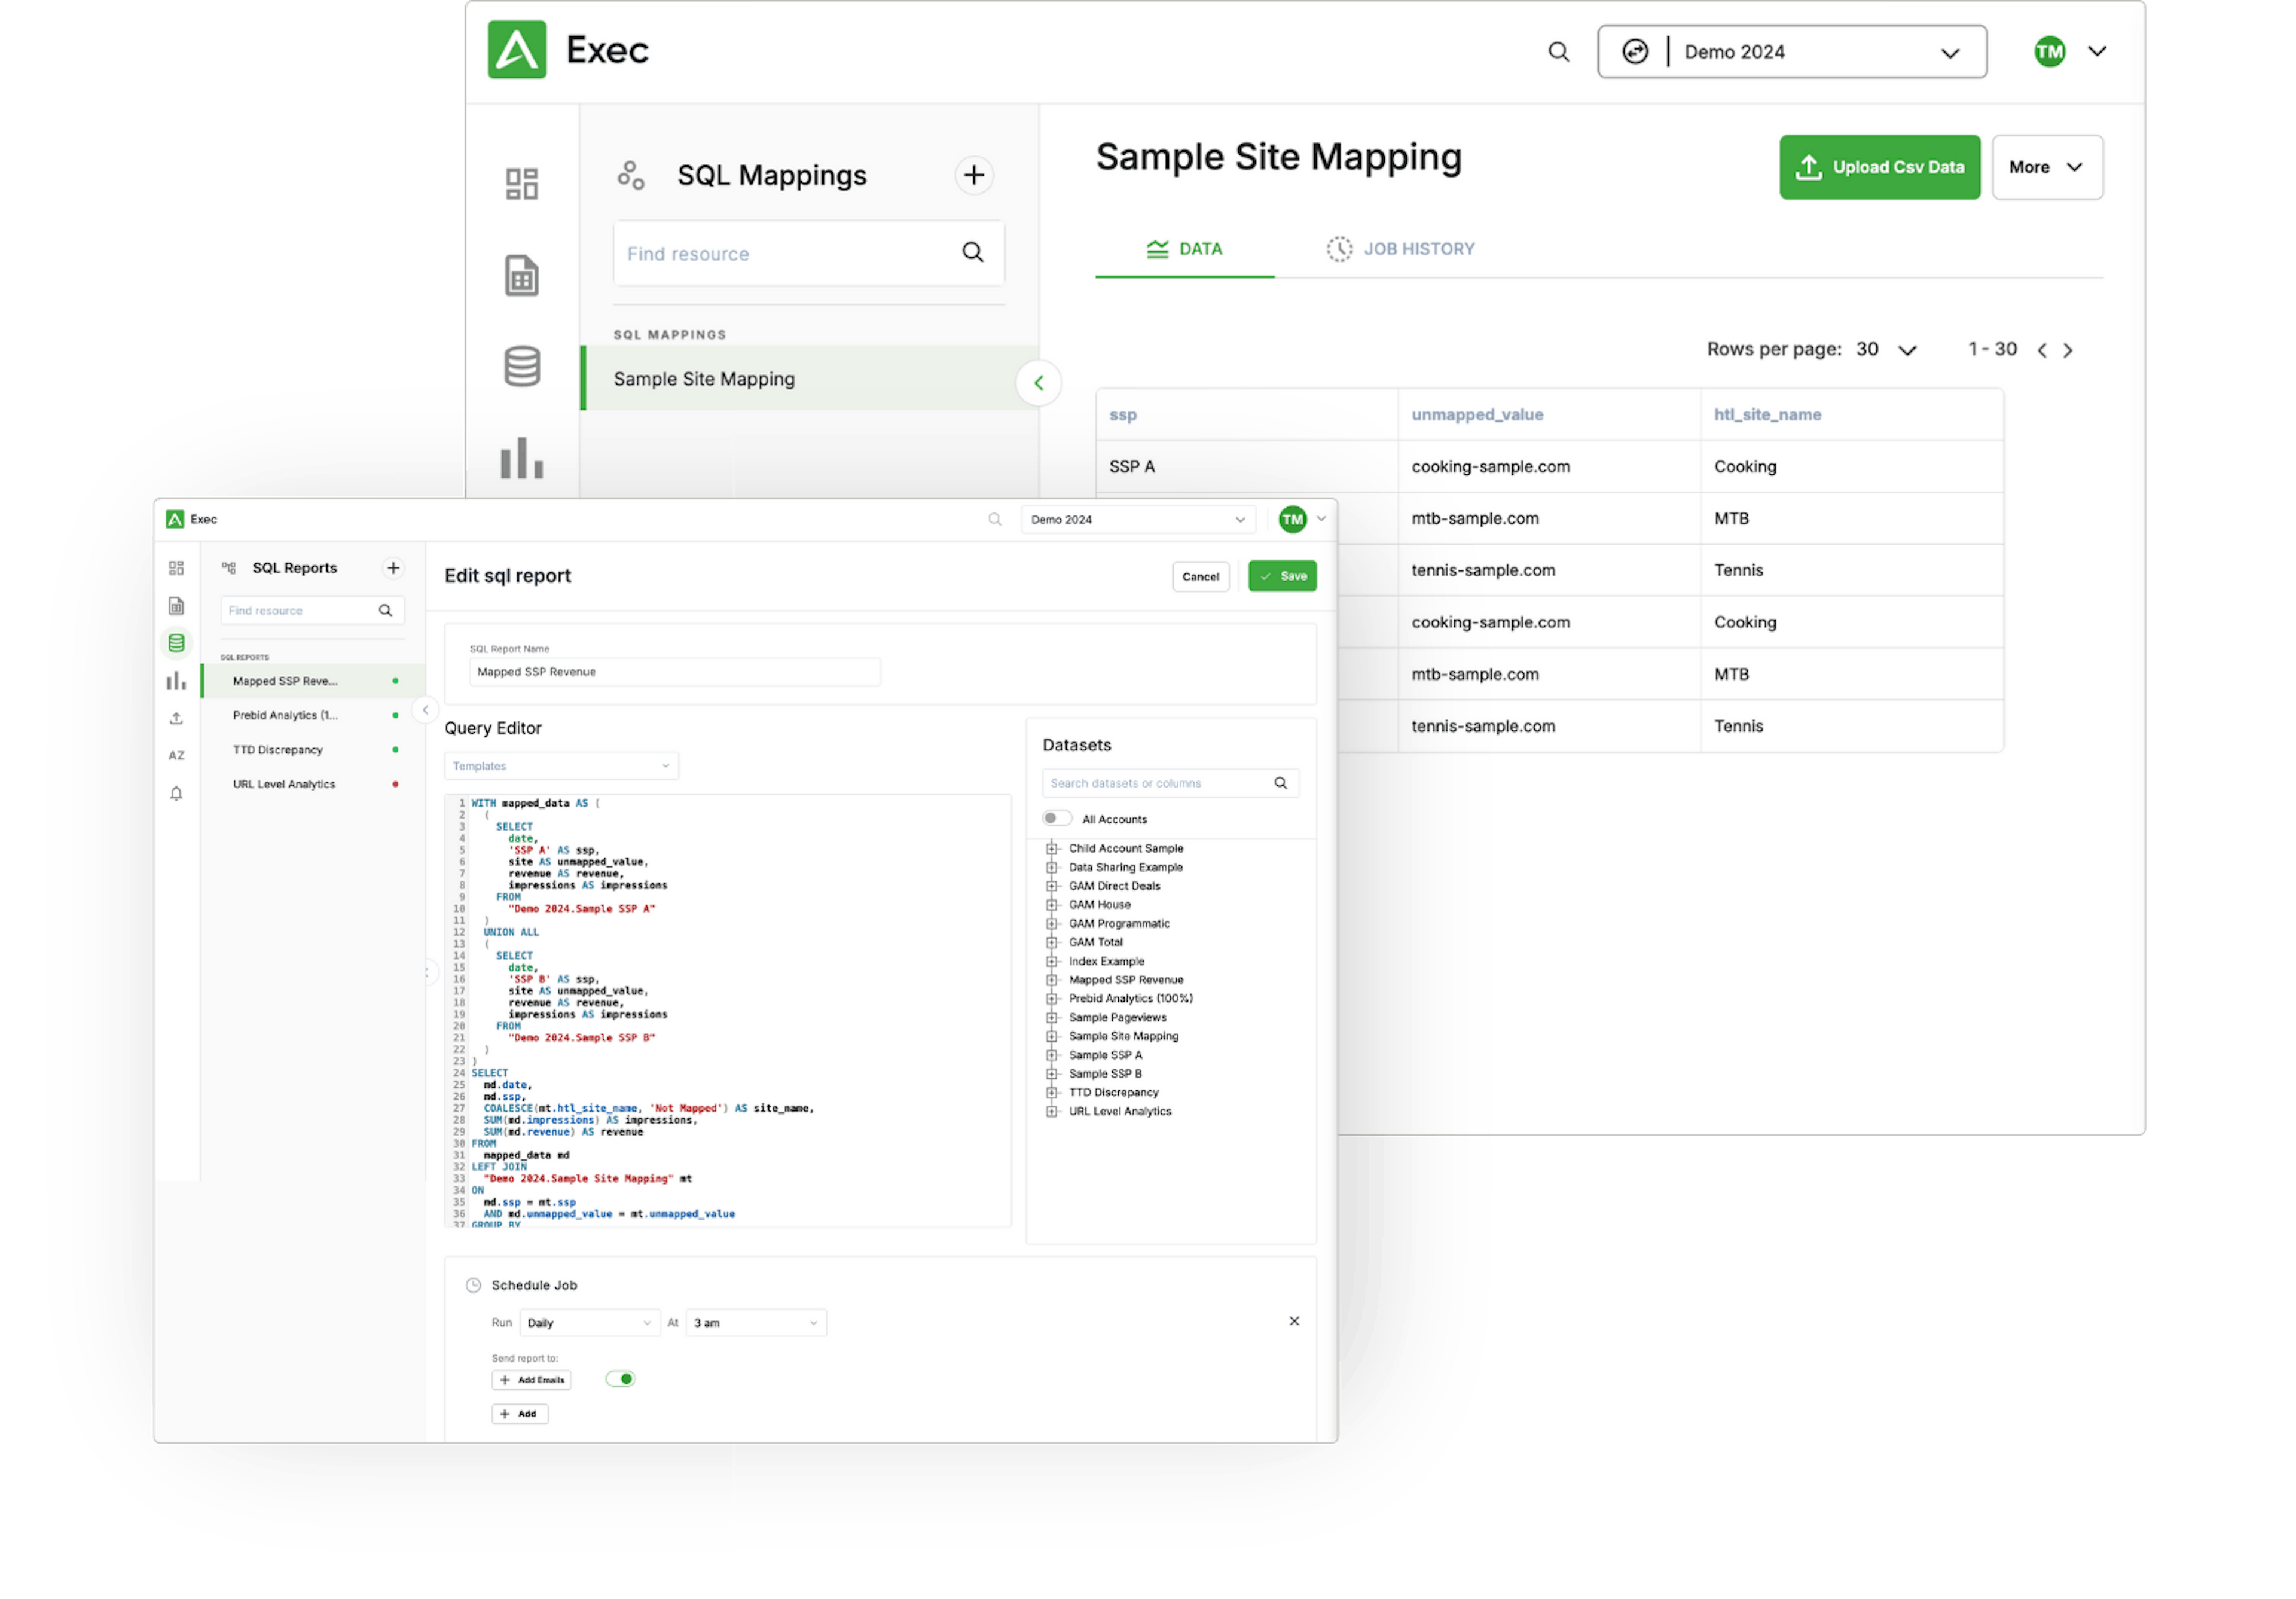Click the Upload Csv Data button
The height and width of the screenshot is (1599, 2296).
[x=1879, y=167]
